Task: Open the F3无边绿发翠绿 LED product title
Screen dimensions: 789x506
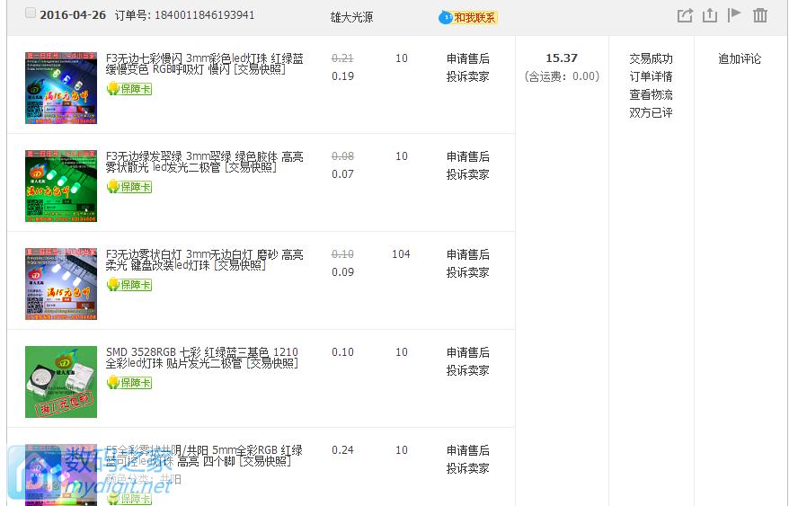Action: coord(205,162)
